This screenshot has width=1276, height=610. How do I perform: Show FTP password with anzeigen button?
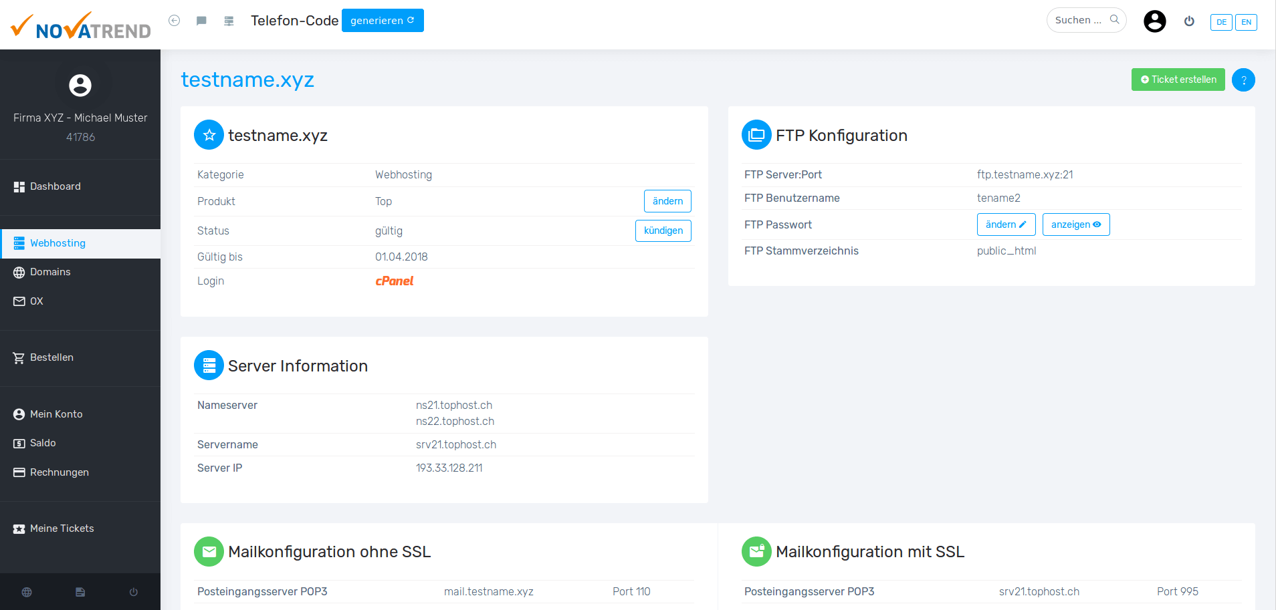[1075, 224]
